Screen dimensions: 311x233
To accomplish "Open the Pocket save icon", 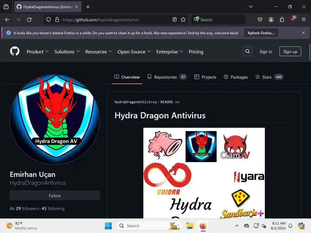I will (x=260, y=20).
